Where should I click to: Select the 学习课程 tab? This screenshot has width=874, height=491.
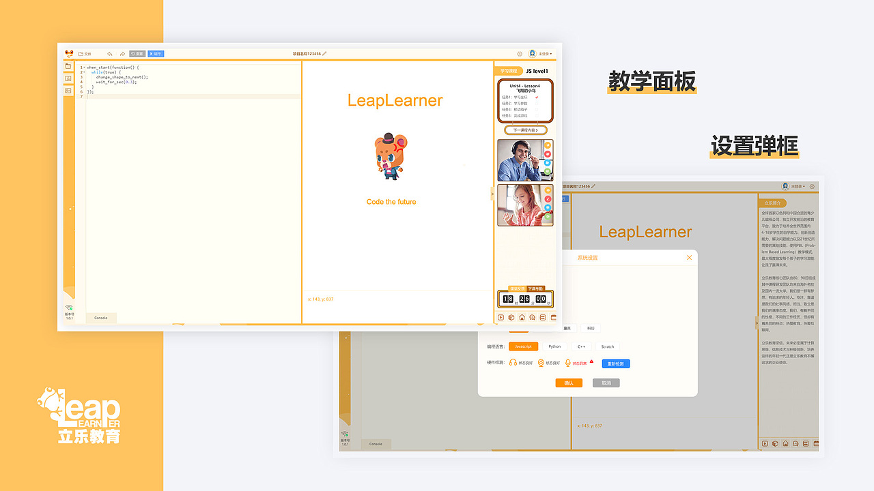508,71
